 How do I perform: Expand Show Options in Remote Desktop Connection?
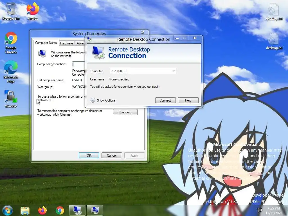pos(103,100)
